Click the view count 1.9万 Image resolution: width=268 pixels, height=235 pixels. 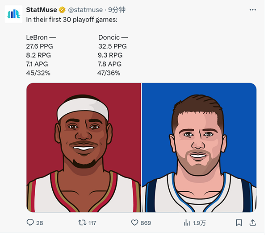click(199, 223)
